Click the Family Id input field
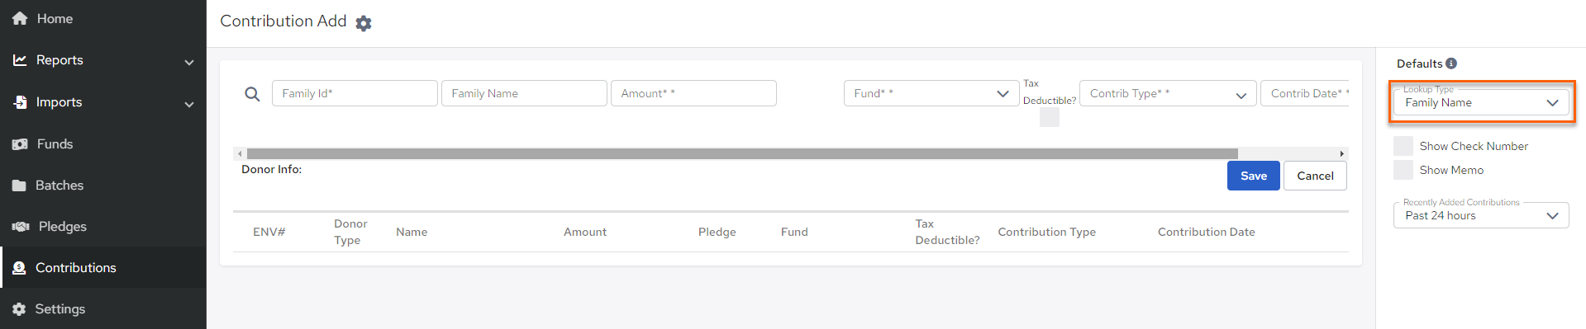Viewport: 1586px width, 329px height. 355,93
